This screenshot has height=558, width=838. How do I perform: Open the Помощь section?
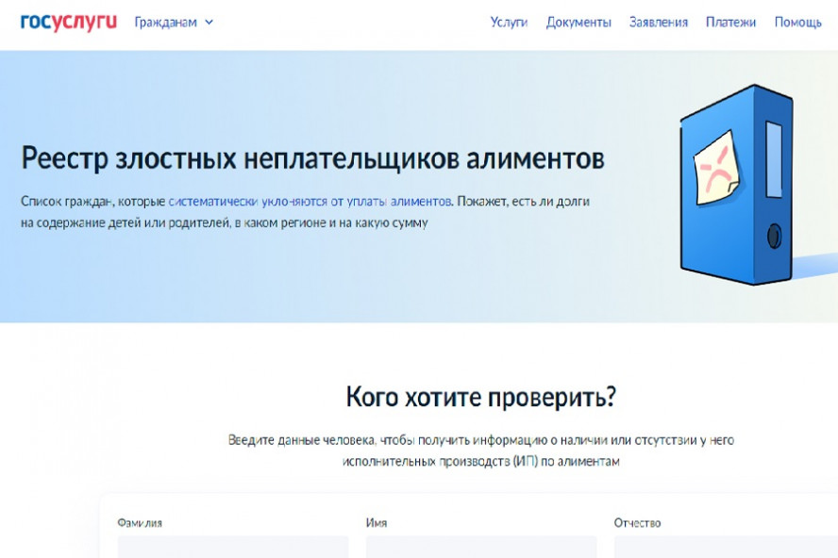coord(798,23)
